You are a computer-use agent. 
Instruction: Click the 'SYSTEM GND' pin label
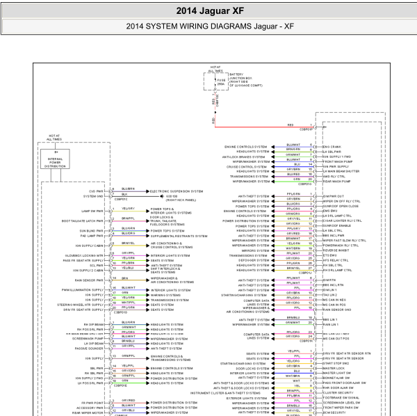tap(93, 196)
